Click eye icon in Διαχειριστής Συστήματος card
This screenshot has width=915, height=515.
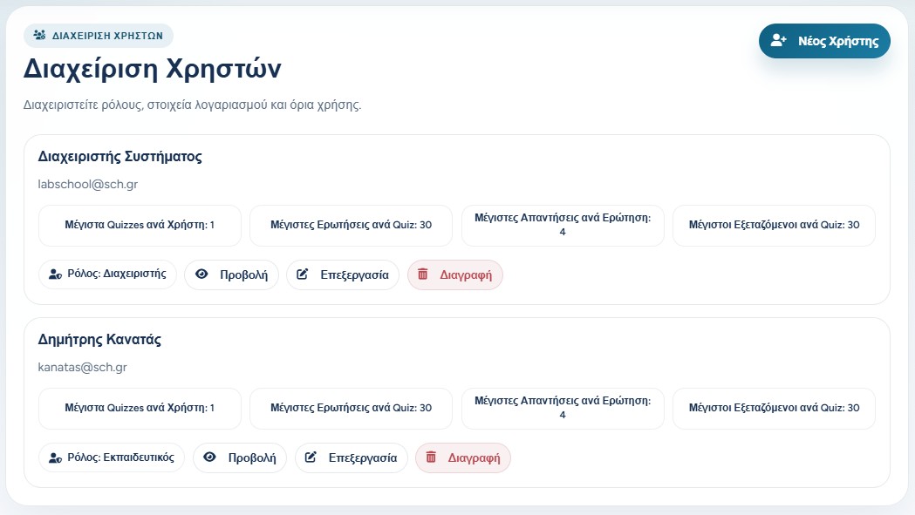coord(201,274)
